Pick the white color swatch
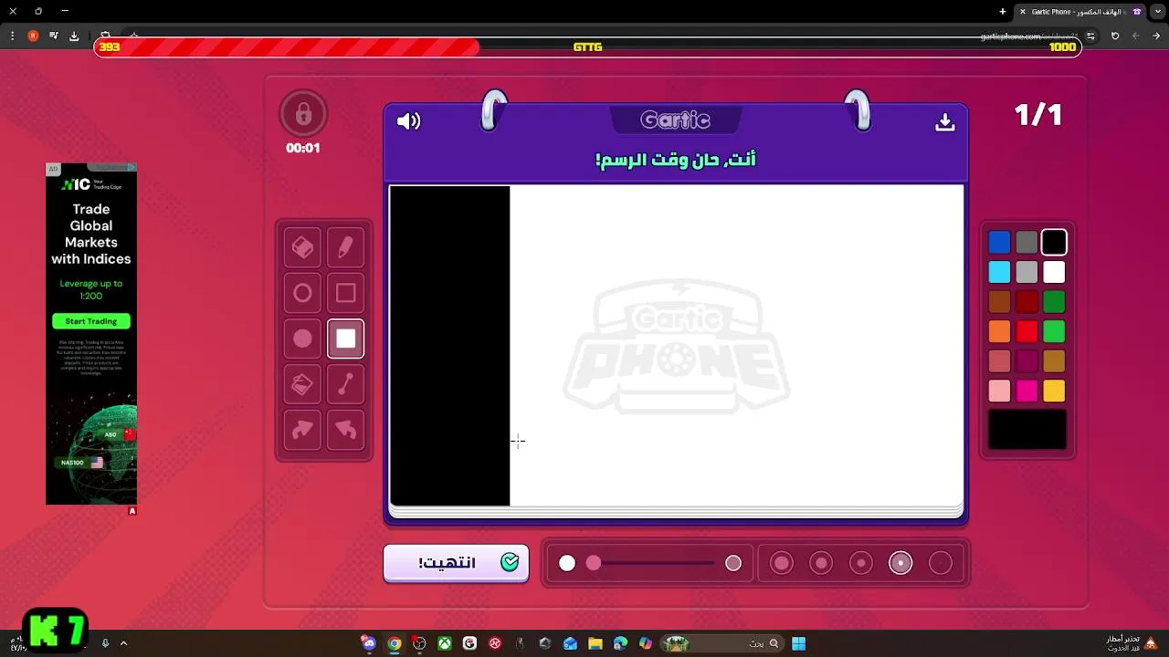 coord(1054,272)
